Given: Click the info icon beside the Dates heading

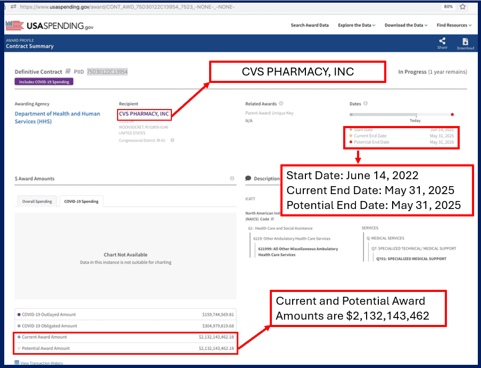Looking at the screenshot, I should pyautogui.click(x=366, y=103).
